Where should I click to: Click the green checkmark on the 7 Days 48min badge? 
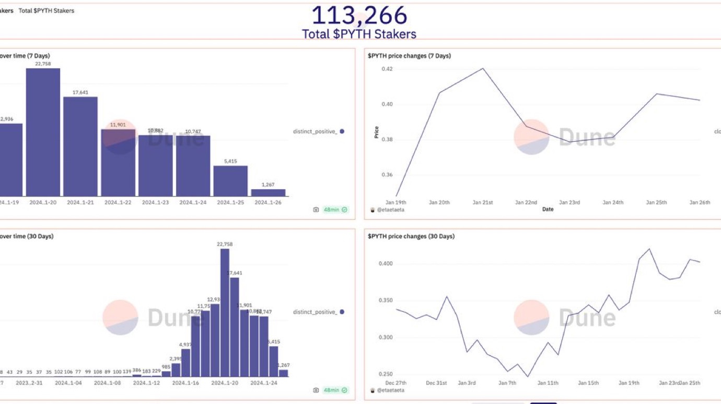[344, 210]
